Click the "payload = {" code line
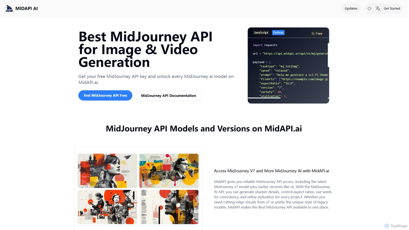Screen dimensions: 409x230 click(262, 62)
